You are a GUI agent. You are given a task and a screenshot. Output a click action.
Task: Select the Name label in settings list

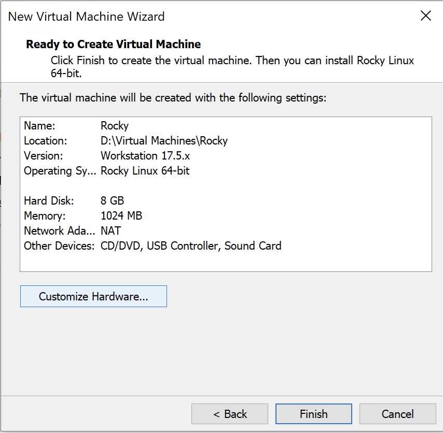(39, 126)
